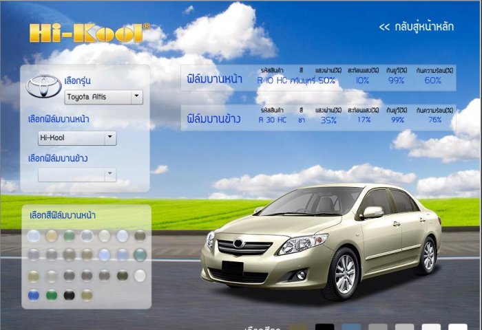Screen dimensions: 482x330
Task: Pick the sand-beige film swatch, first row
Action: [x=52, y=236]
